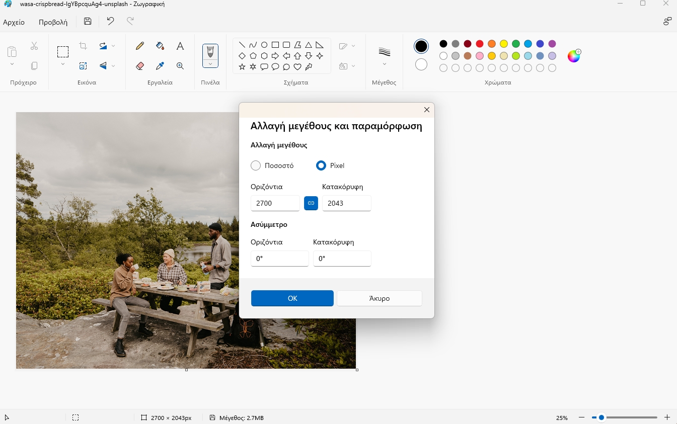
Task: Open the Προβολή menu
Action: click(53, 22)
